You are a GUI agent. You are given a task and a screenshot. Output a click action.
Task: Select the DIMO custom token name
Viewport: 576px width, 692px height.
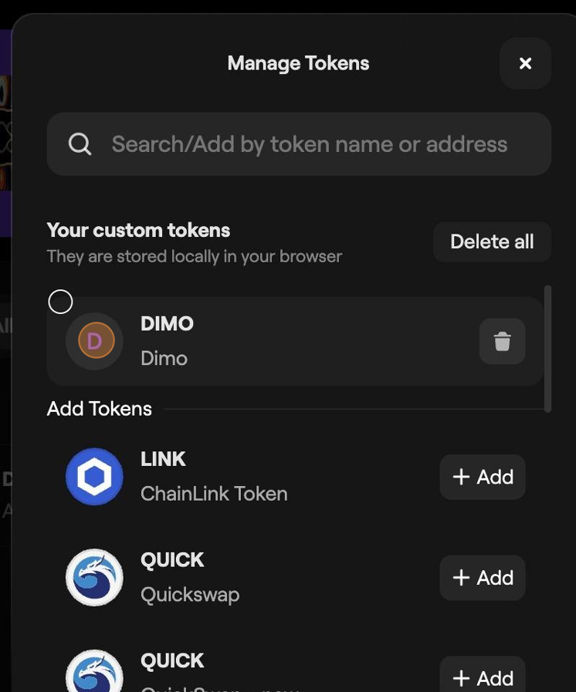tap(167, 324)
